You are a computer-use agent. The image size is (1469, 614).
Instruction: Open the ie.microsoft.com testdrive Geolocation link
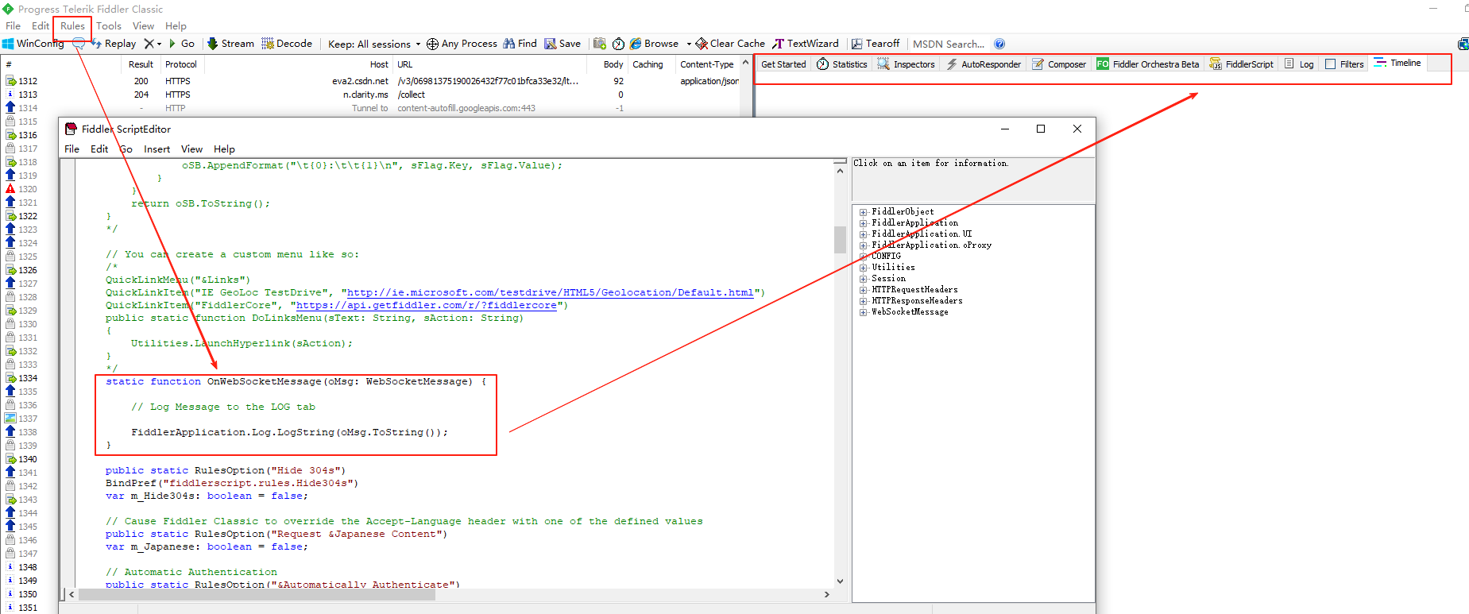pos(551,292)
